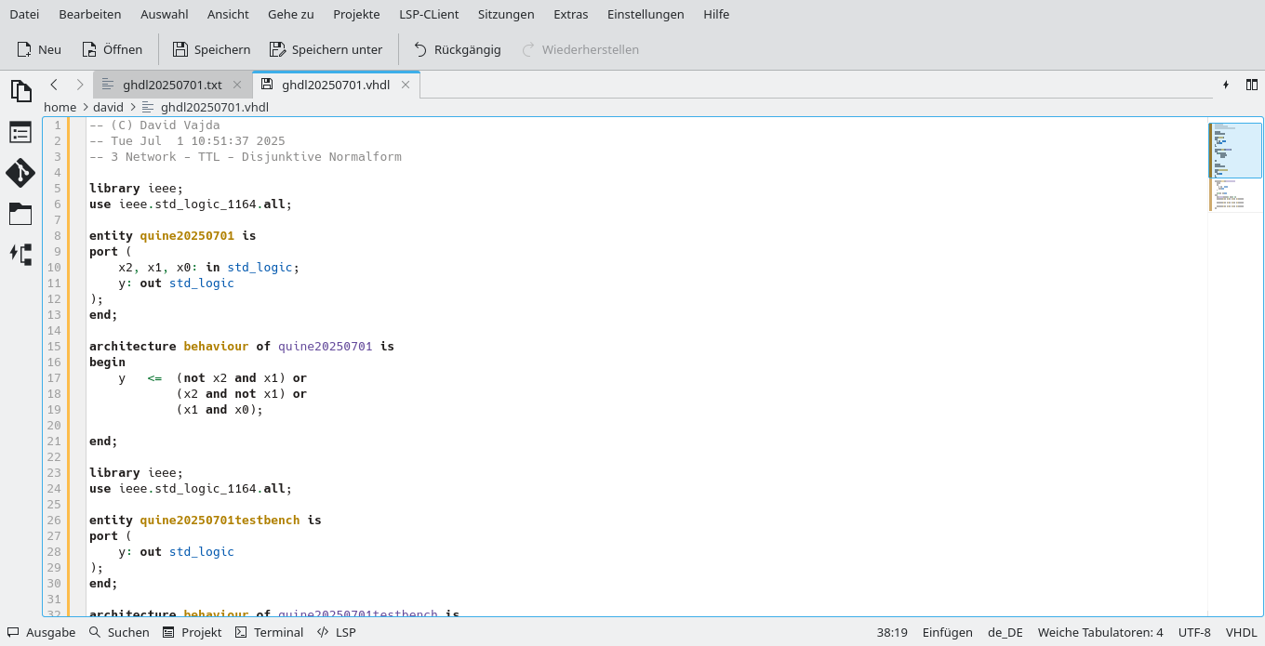1265x646 pixels.
Task: Open the Filesystem browser sidebar
Action: click(x=20, y=214)
